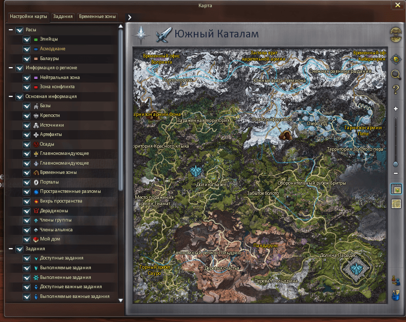Collapse the Основная информация group

11,96
